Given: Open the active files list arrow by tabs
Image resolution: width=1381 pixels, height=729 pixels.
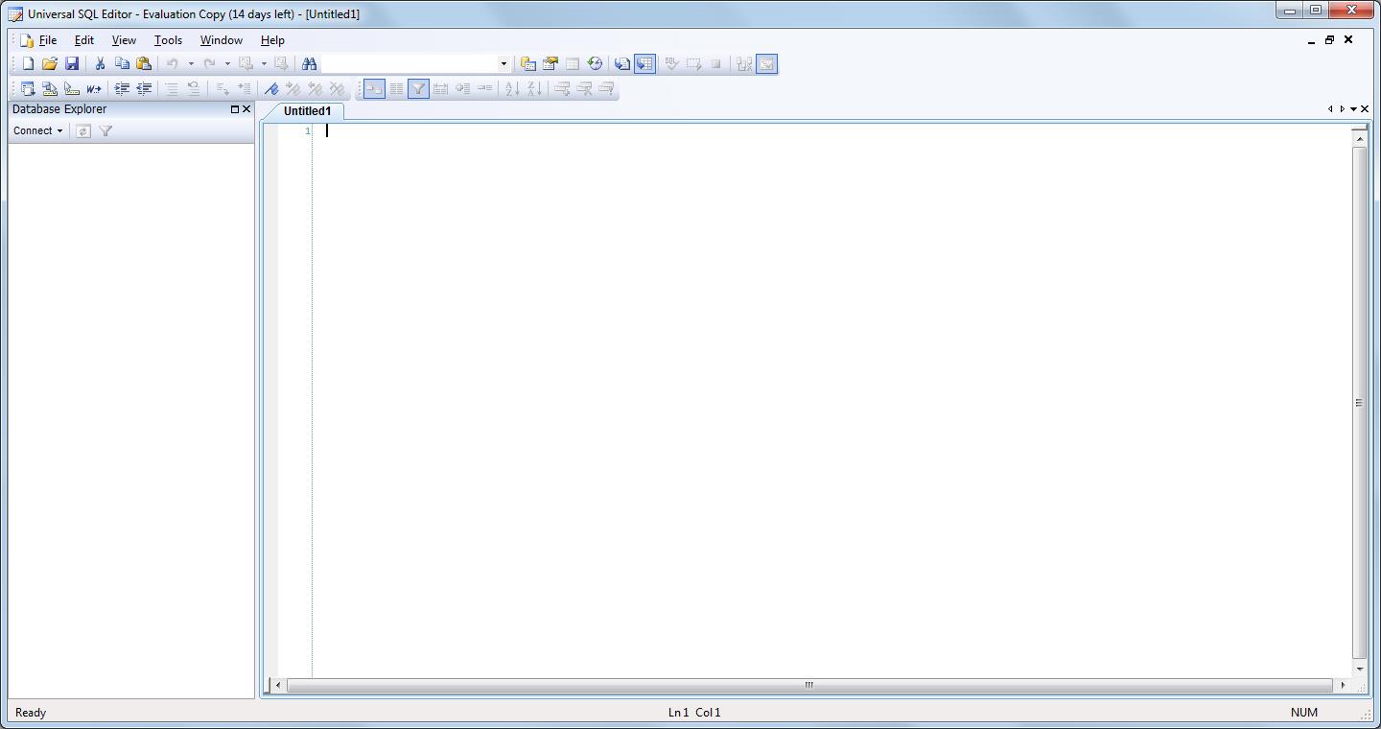Looking at the screenshot, I should (x=1353, y=109).
